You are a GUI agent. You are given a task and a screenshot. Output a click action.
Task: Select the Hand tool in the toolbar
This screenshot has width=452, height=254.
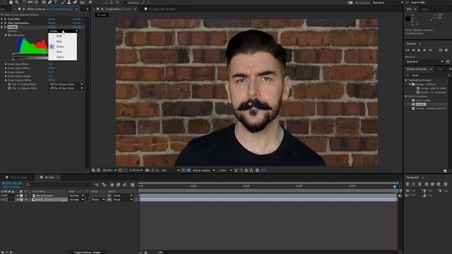click(x=11, y=2)
